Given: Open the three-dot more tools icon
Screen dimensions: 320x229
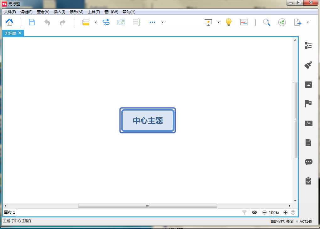Looking at the screenshot, I should (x=152, y=22).
